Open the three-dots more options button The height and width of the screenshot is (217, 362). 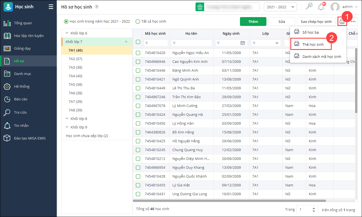click(x=353, y=22)
